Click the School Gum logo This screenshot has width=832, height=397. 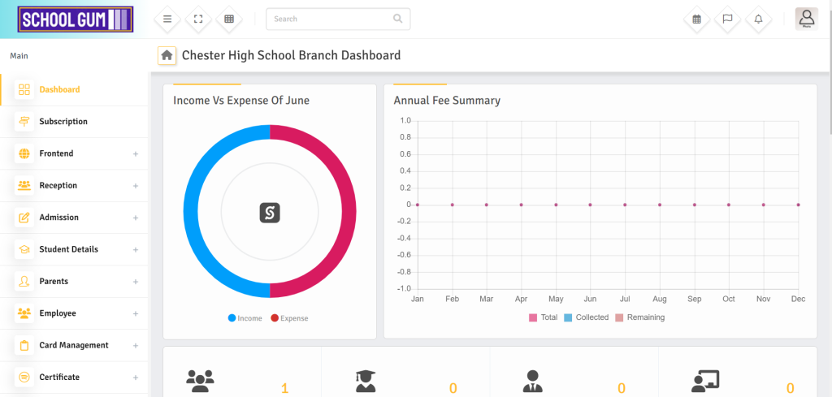pyautogui.click(x=74, y=19)
